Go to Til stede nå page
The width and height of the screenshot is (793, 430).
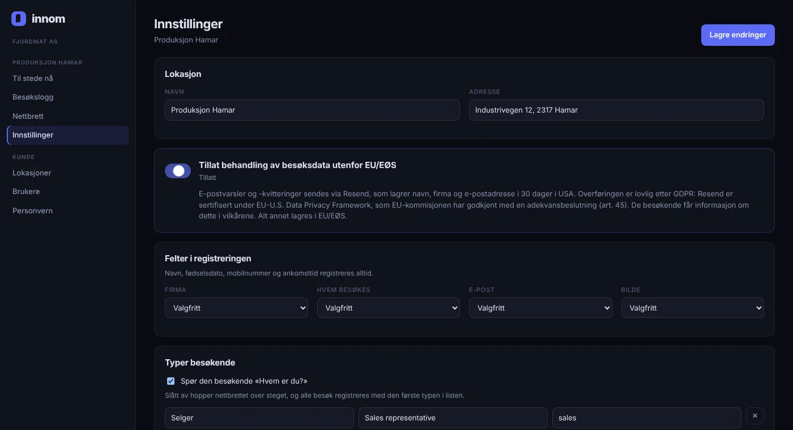67,78
